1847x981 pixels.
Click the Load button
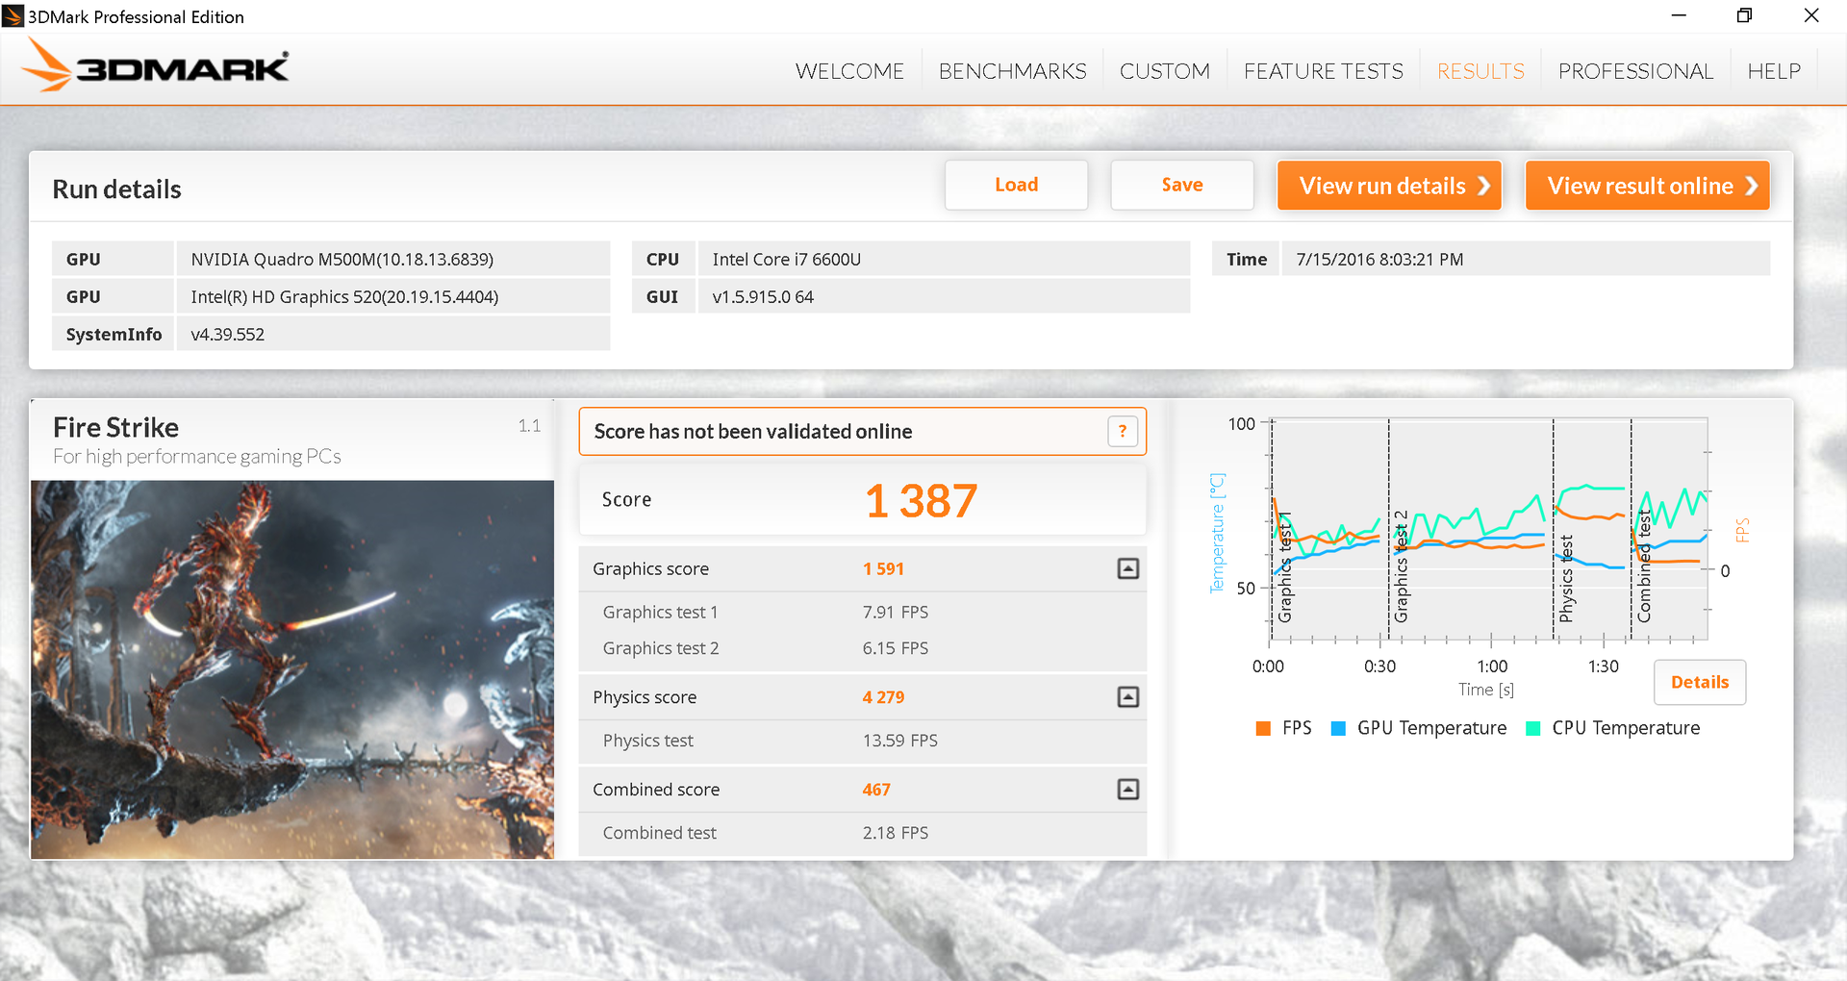(1016, 185)
